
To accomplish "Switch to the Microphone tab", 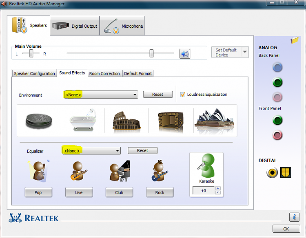I will (122, 26).
